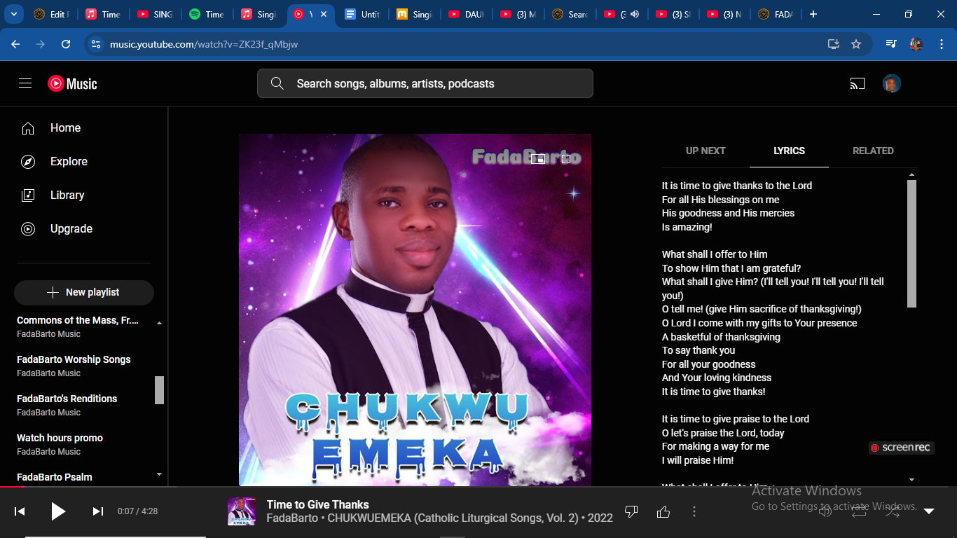This screenshot has width=957, height=538.
Task: Go back in the browser
Action: point(15,44)
